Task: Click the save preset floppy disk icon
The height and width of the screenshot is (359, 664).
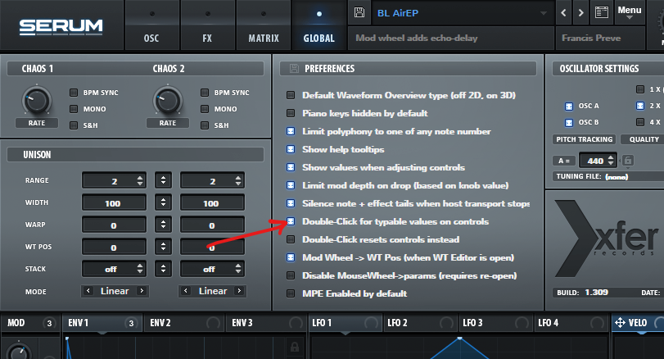Action: click(x=360, y=13)
